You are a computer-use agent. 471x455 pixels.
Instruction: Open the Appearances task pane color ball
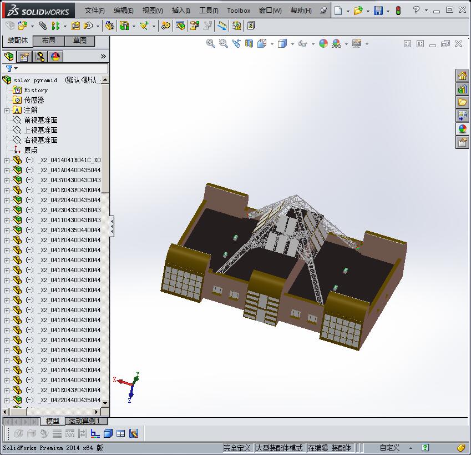462,129
